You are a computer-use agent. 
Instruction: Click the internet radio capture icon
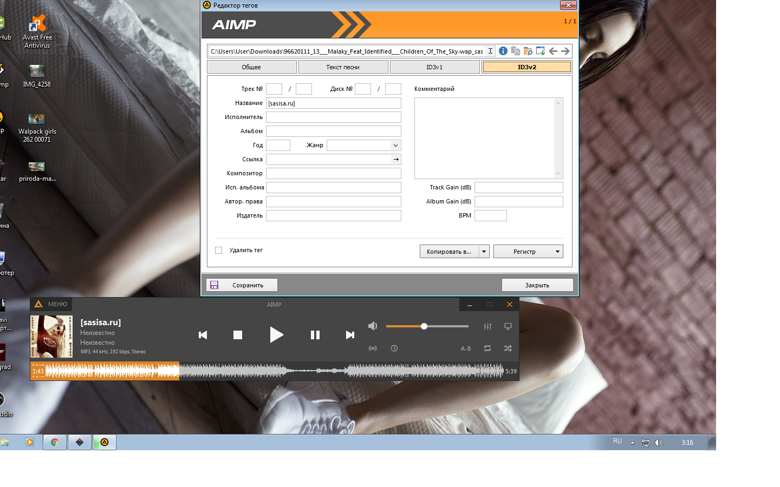point(373,348)
